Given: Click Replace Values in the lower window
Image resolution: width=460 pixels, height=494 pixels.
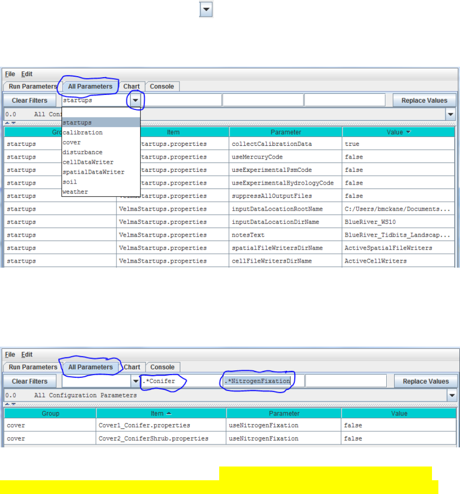Looking at the screenshot, I should click(x=426, y=381).
